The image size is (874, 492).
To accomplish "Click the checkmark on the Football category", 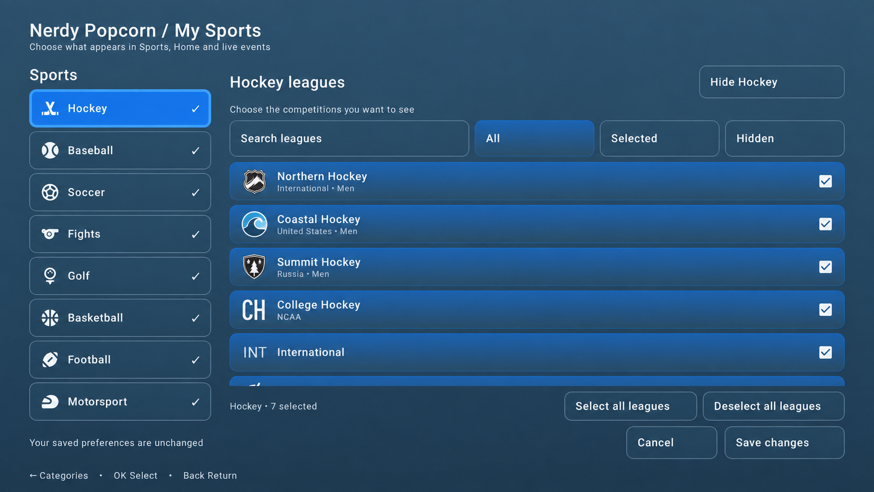I will (195, 360).
